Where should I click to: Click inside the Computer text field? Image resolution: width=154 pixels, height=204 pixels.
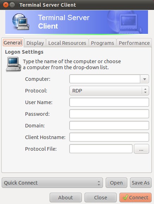click(105, 79)
